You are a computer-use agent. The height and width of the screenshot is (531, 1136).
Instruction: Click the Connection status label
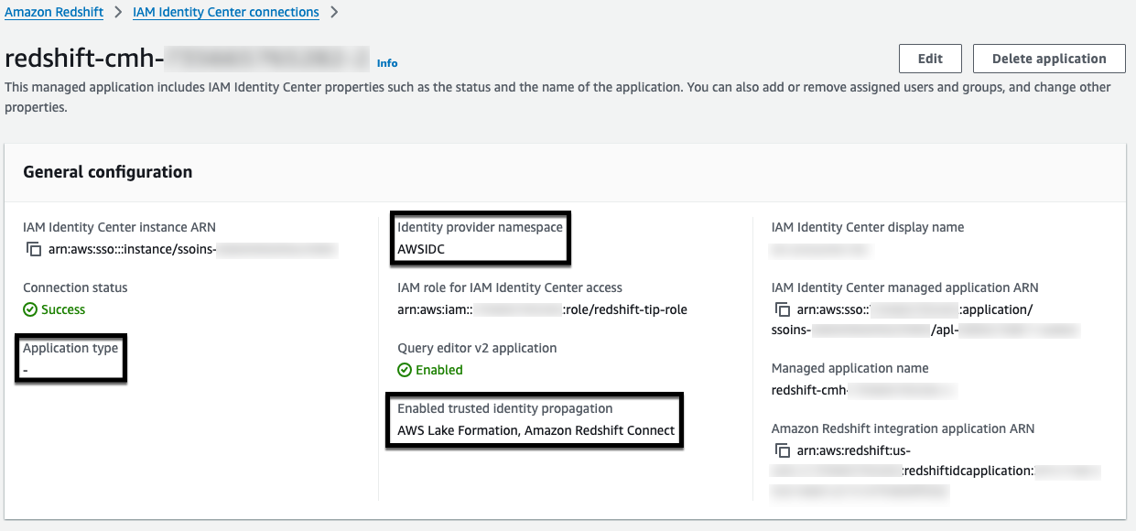pos(75,287)
